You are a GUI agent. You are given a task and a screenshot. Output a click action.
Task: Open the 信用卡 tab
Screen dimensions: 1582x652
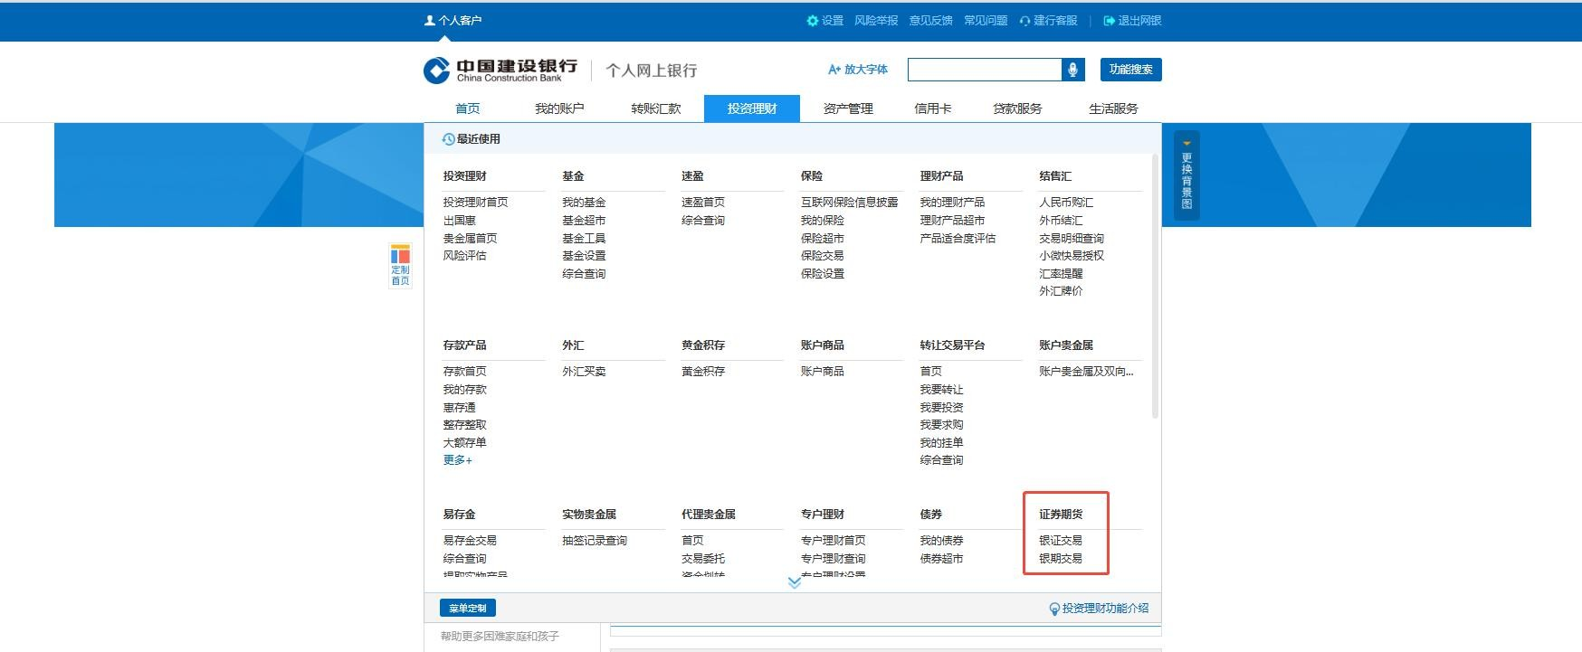(x=932, y=109)
